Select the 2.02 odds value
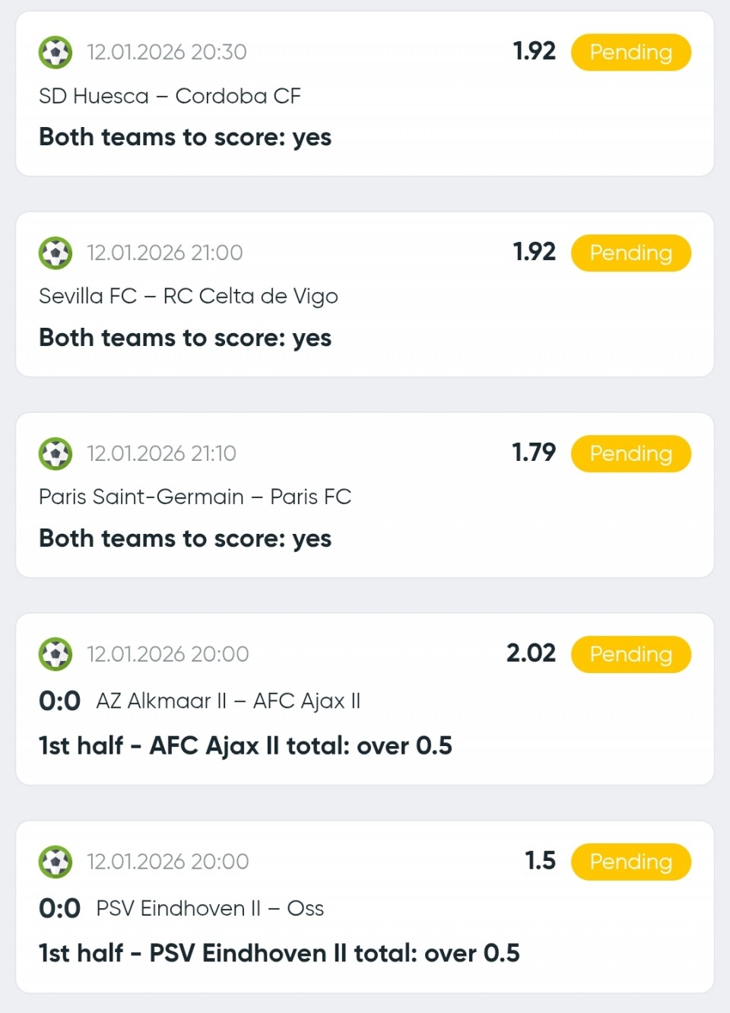730x1013 pixels. (x=531, y=653)
